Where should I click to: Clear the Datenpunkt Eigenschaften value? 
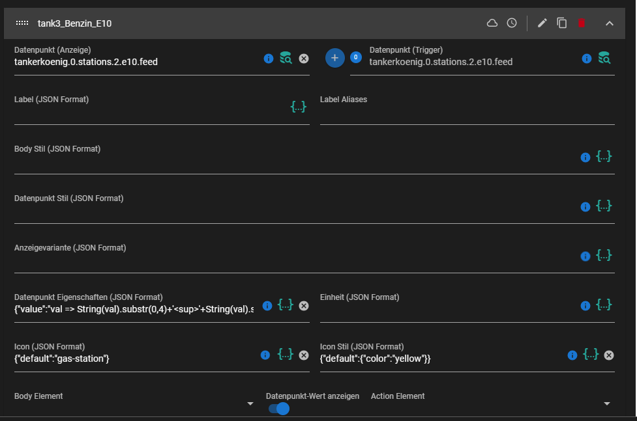pos(303,306)
